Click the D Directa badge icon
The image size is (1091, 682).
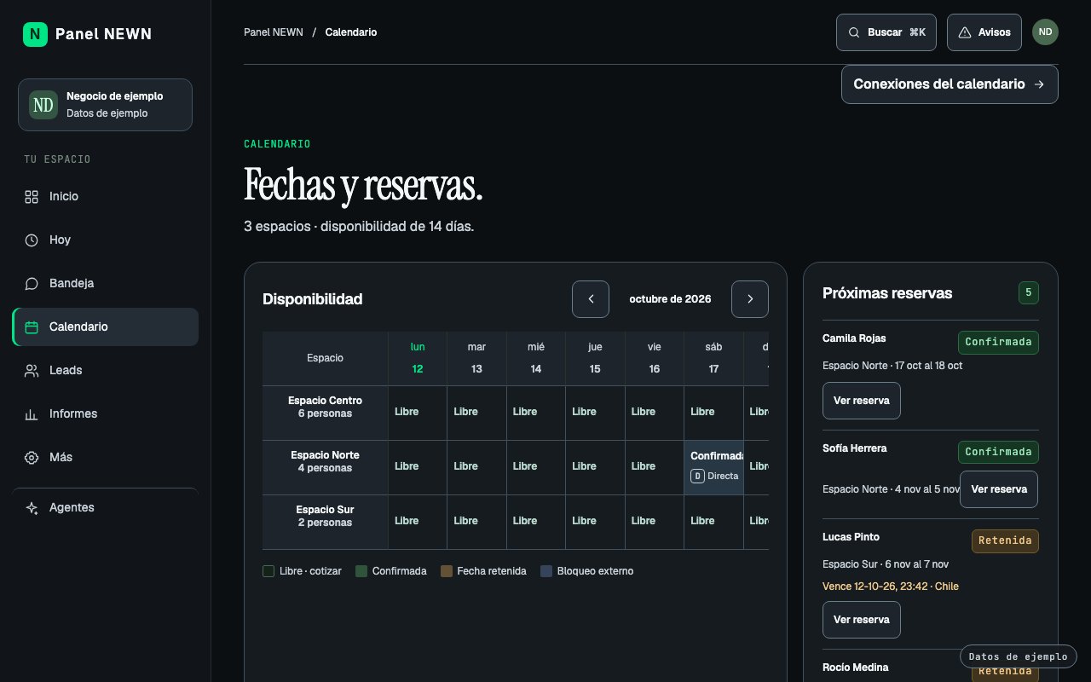pos(697,477)
